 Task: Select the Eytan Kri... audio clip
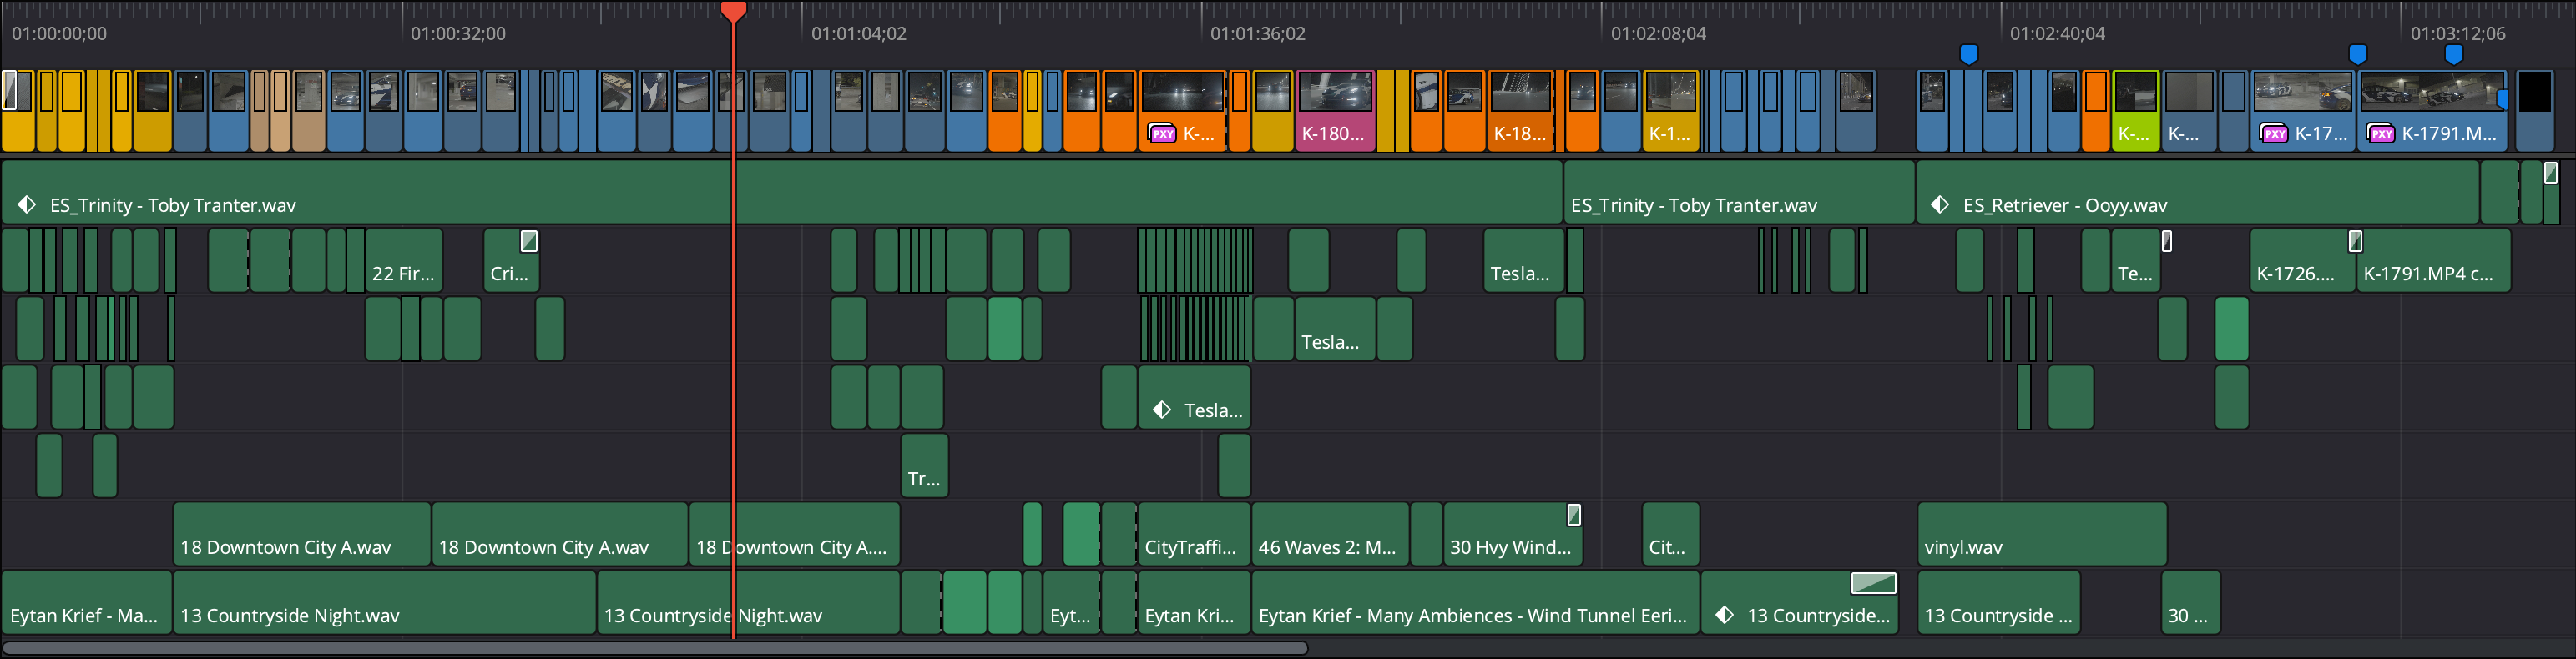tap(1194, 602)
